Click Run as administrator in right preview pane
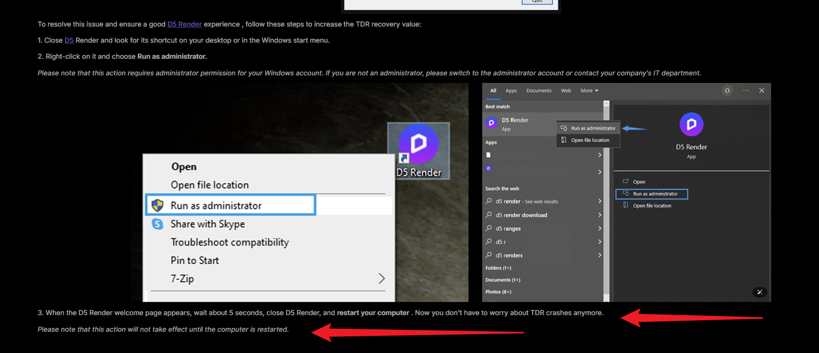The image size is (819, 353). point(655,194)
